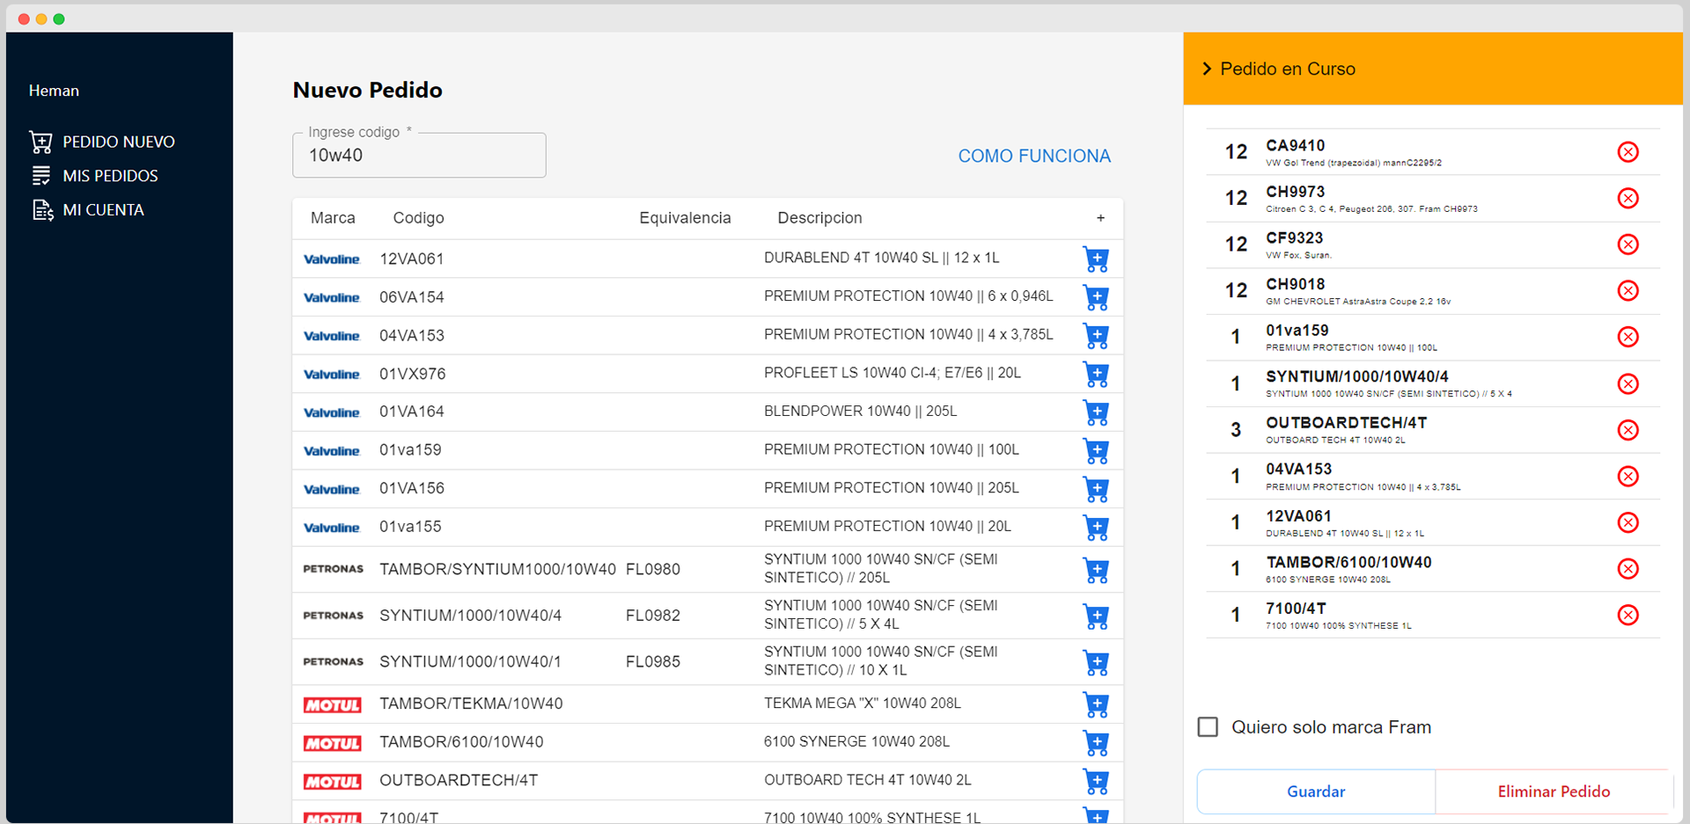
Task: Add 01va159 100L to cart
Action: [1096, 451]
